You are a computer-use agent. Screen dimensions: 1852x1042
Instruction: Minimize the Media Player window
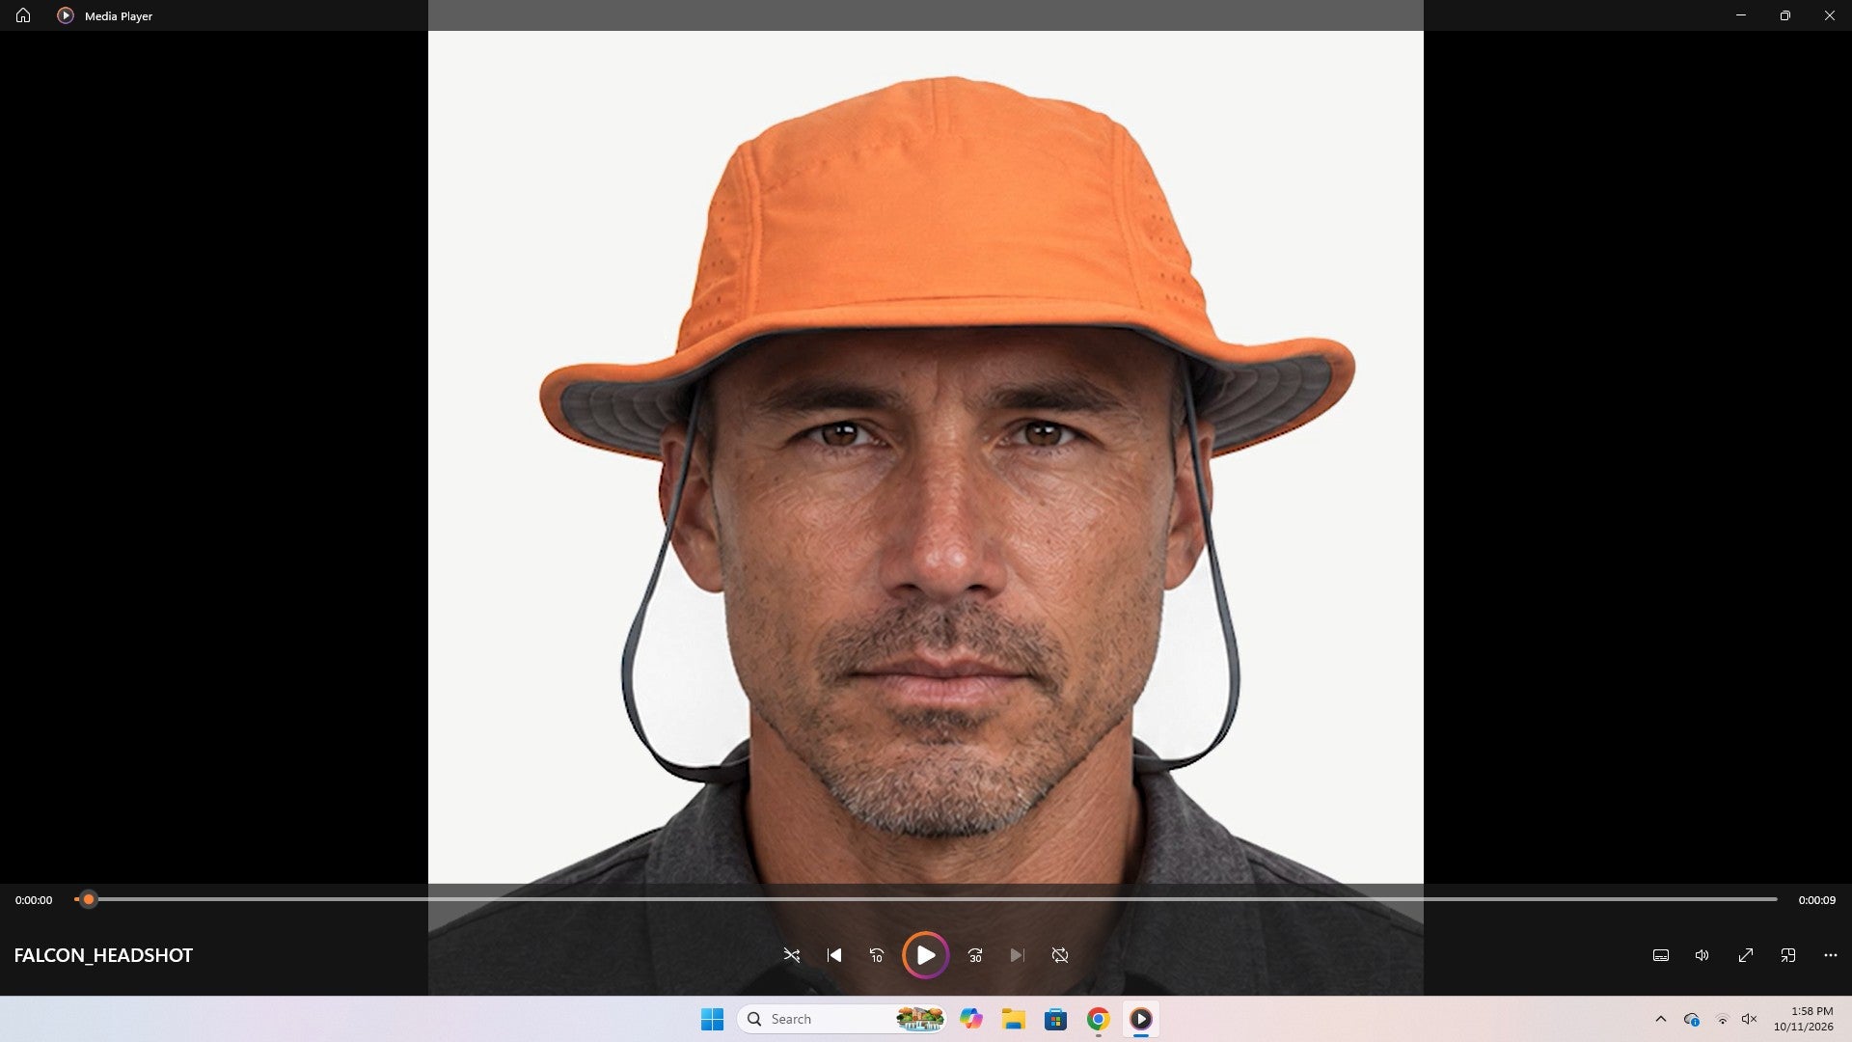(x=1741, y=15)
